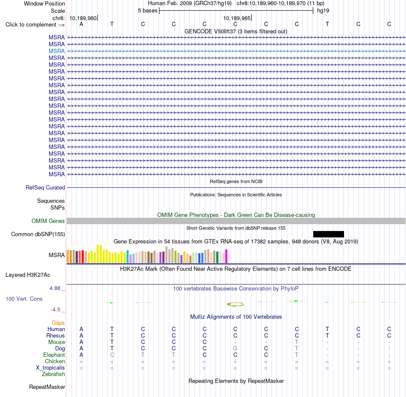Click the Scale label
Image resolution: width=406 pixels, height=397 pixels.
[58, 11]
